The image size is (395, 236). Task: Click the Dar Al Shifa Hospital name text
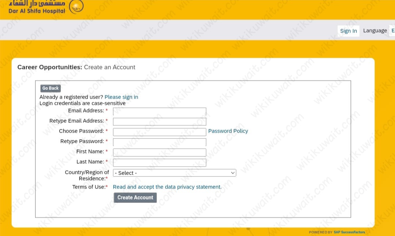37,11
